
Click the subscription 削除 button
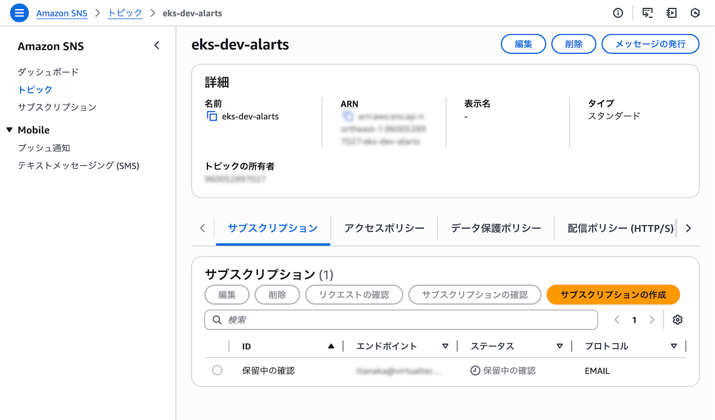pyautogui.click(x=277, y=295)
